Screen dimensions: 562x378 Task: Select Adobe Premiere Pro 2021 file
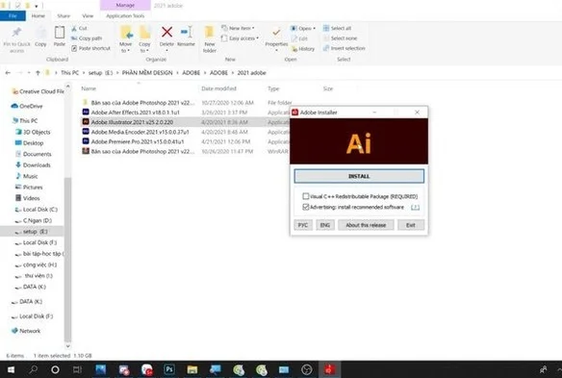[138, 141]
